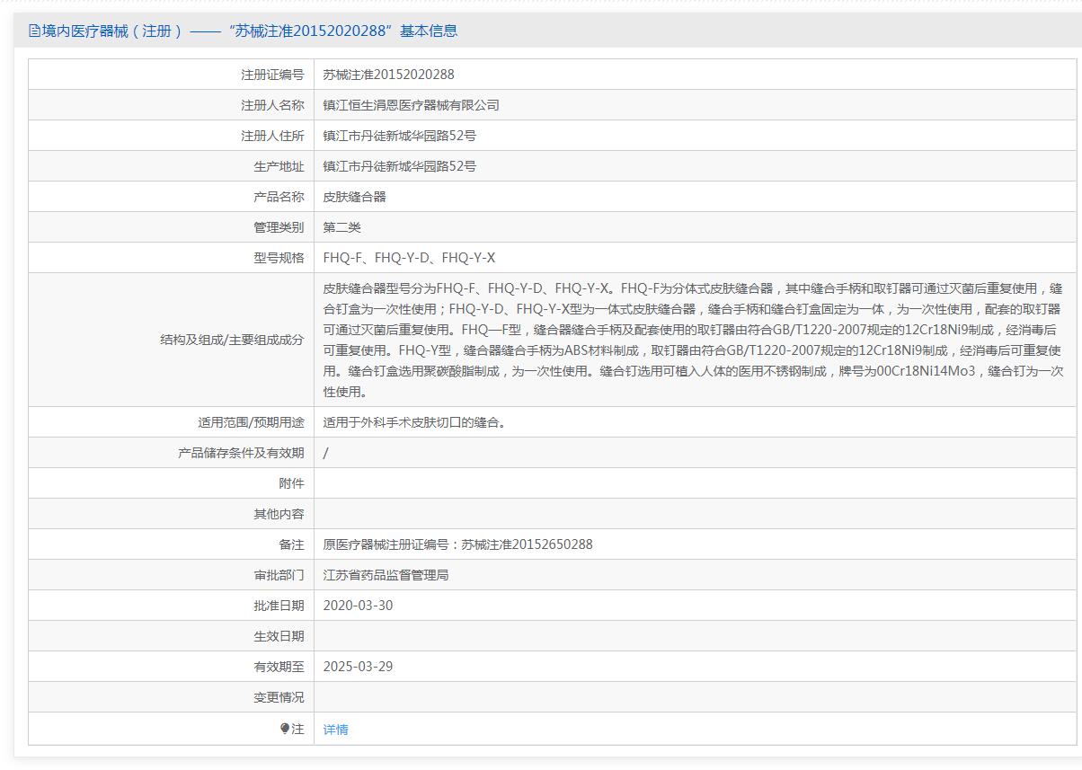Screen dimensions: 1082x770
Task: Click the document icon in the page header
Action: click(34, 31)
